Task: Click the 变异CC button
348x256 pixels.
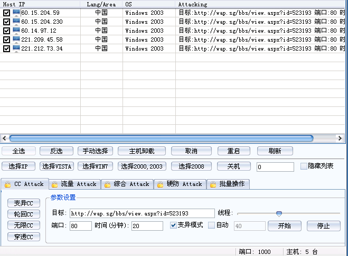Action: coord(24,203)
